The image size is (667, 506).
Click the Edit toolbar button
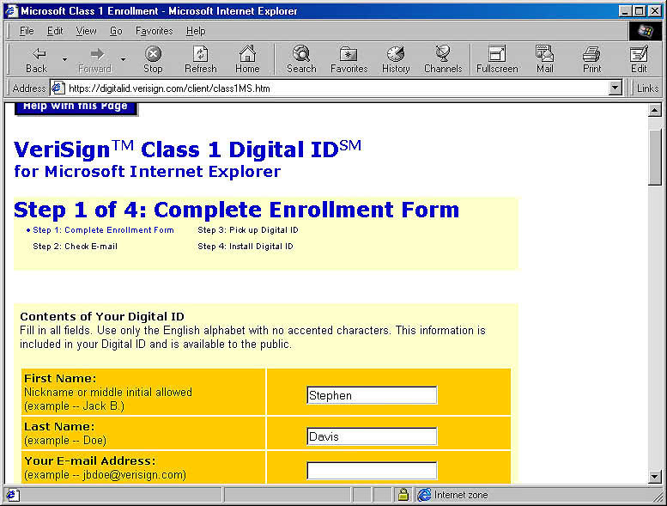pyautogui.click(x=639, y=59)
